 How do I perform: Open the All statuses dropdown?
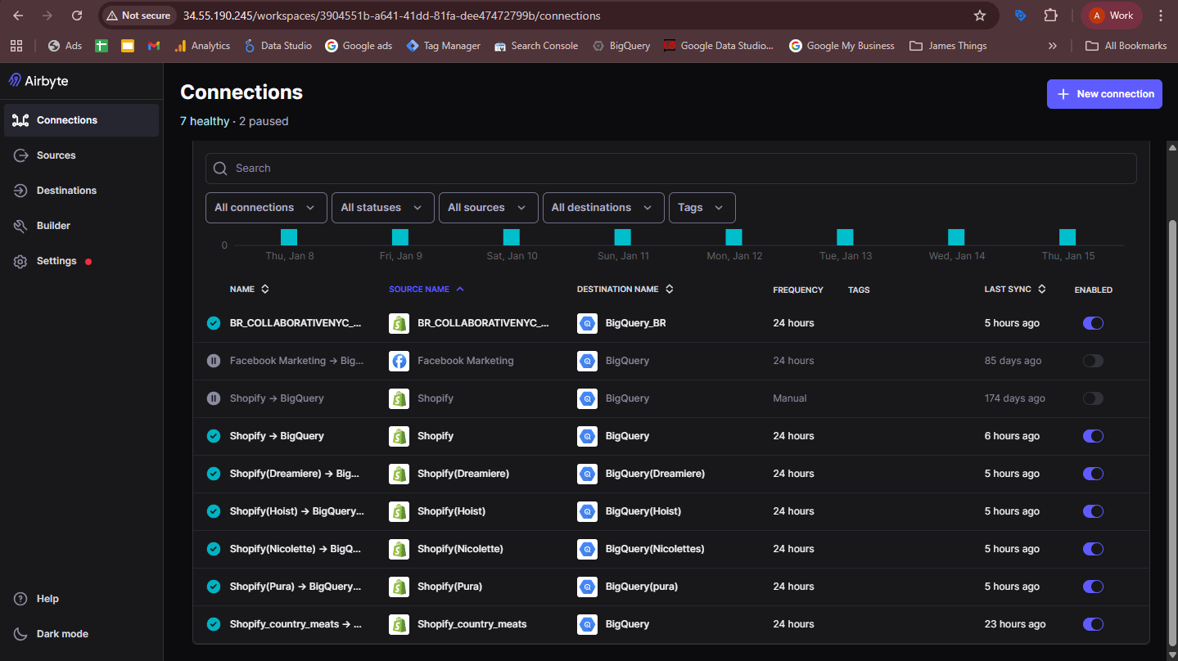[x=383, y=208]
